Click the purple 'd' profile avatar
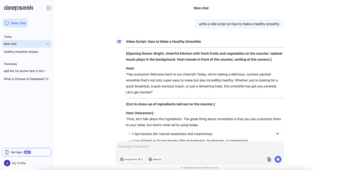Viewport: 345px width, 170px height. click(7, 163)
